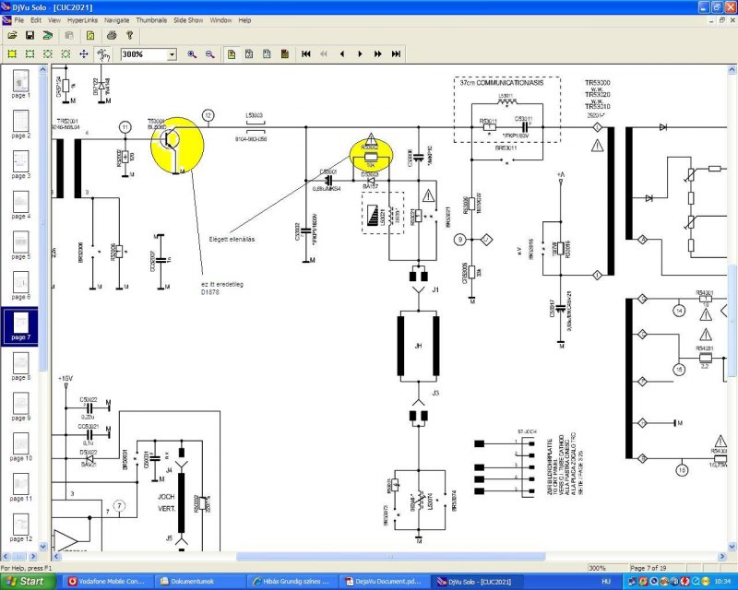Click the HU language indicator in taskbar
Image resolution: width=738 pixels, height=590 pixels.
[606, 582]
